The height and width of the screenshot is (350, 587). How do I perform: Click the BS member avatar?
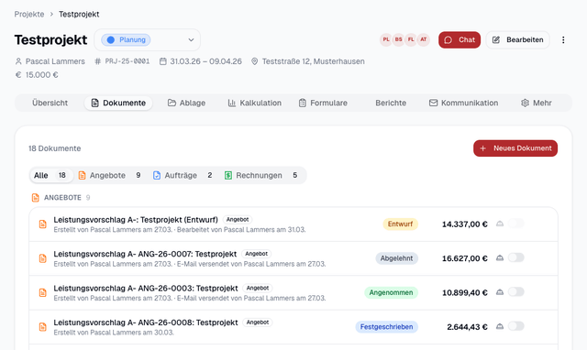398,39
